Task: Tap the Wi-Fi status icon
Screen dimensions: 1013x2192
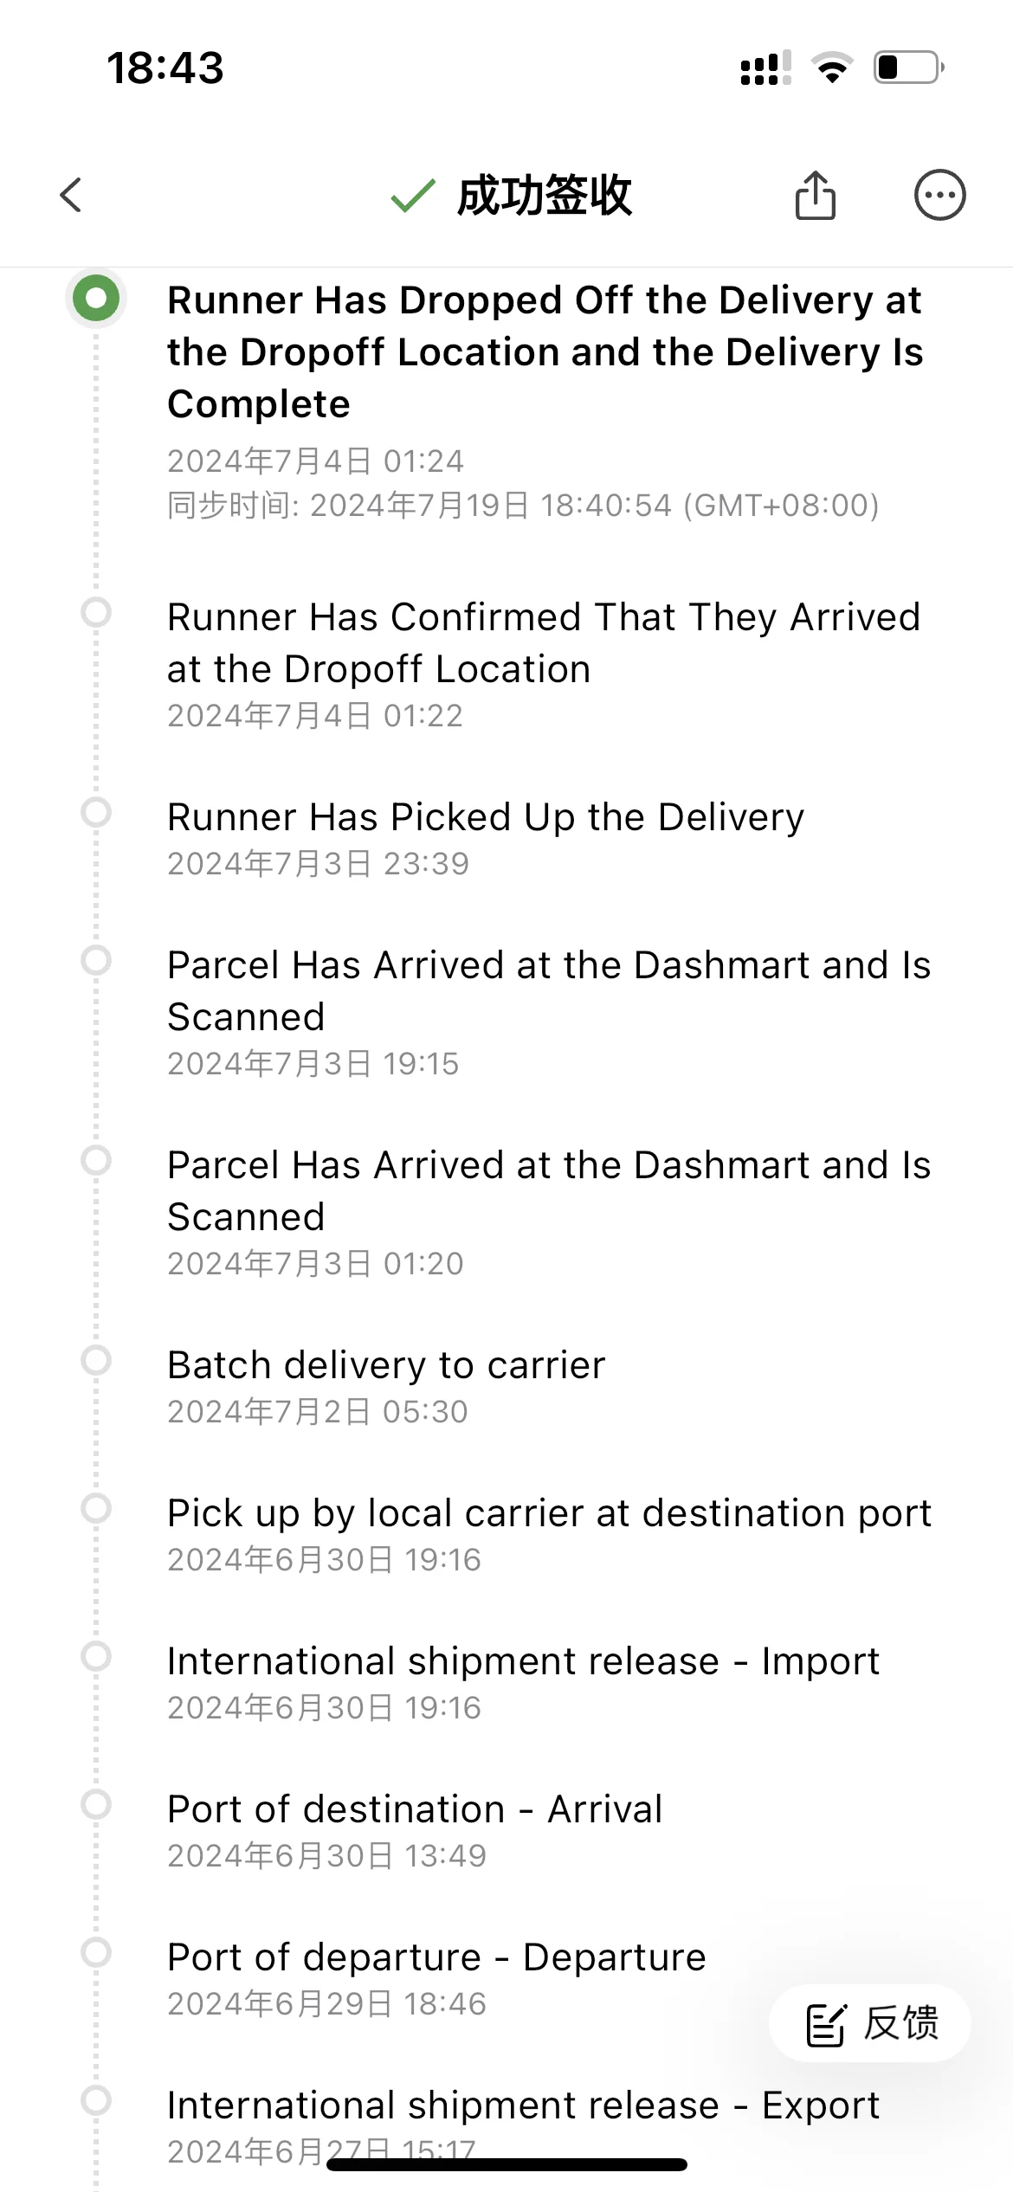Action: point(832,68)
